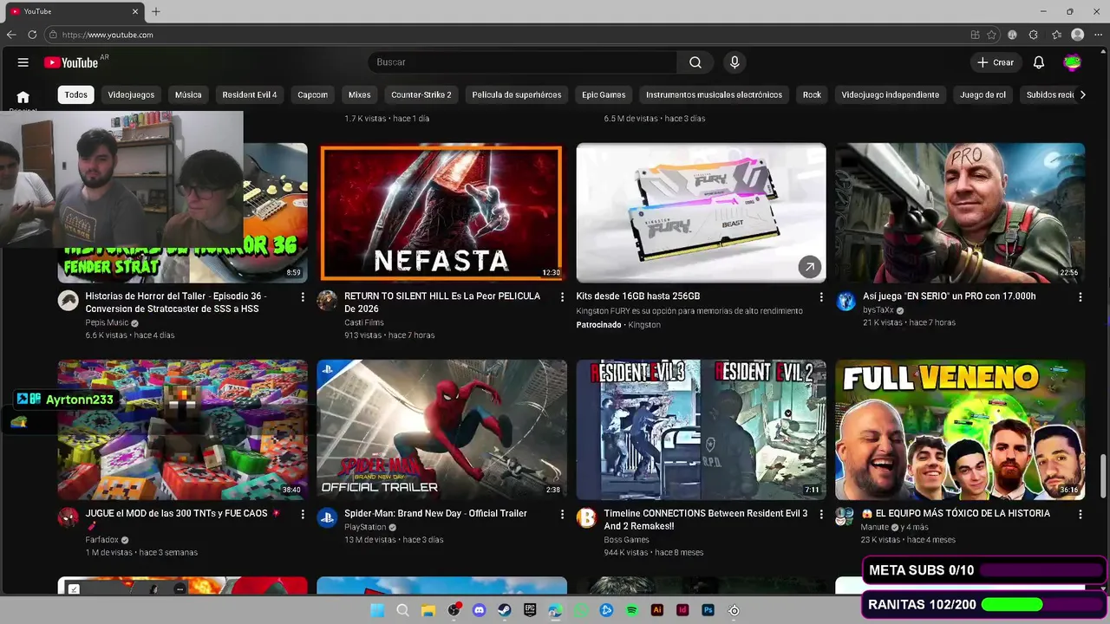
Task: Play the FULL VENENO thumbnail
Action: tap(960, 430)
